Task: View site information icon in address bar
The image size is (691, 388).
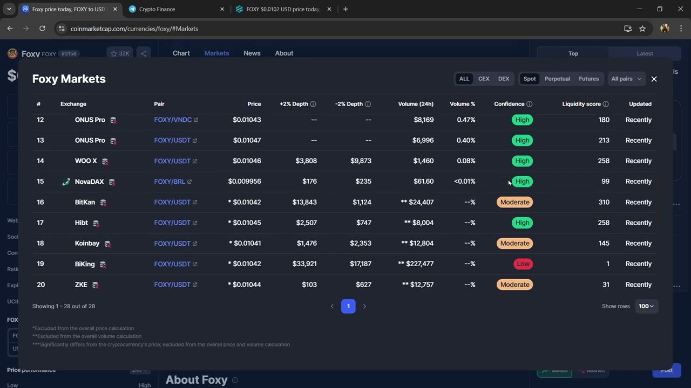Action: [61, 29]
